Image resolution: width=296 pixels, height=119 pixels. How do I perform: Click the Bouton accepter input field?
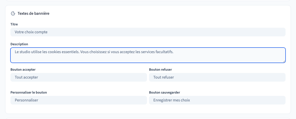point(79,77)
